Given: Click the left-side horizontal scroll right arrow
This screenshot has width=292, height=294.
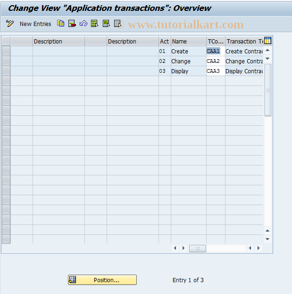Looking at the screenshot, I should 184,248.
